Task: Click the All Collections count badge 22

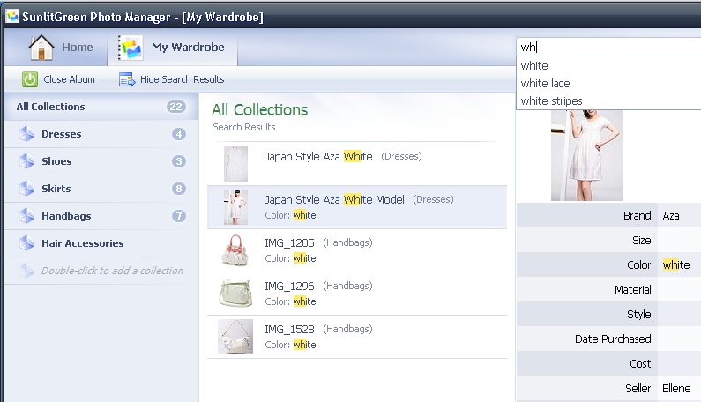Action: pos(176,107)
